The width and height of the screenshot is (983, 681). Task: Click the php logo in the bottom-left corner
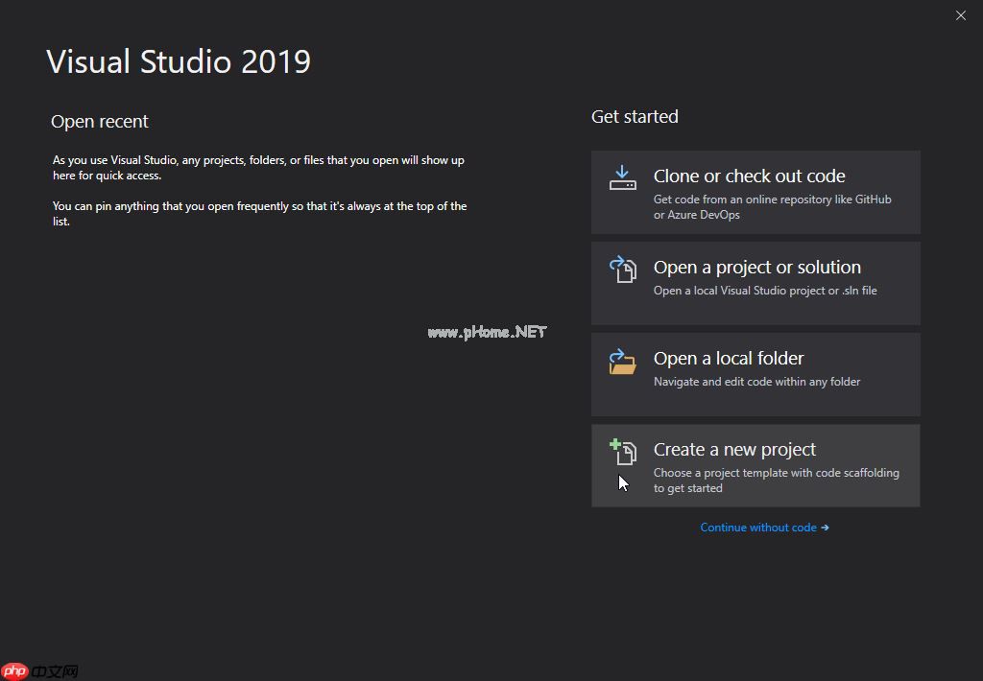(x=15, y=671)
